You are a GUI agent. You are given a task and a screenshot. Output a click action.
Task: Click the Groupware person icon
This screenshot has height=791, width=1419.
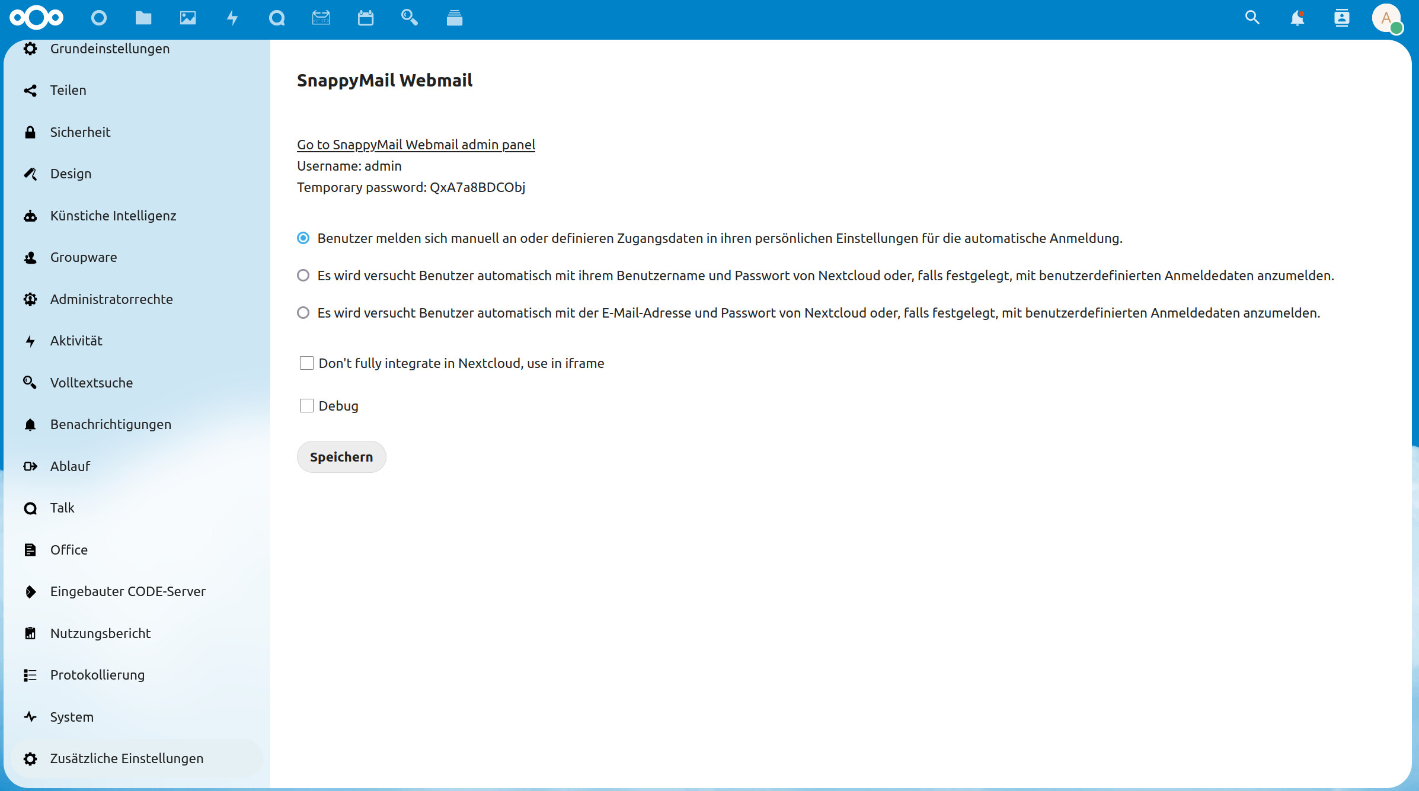click(30, 257)
